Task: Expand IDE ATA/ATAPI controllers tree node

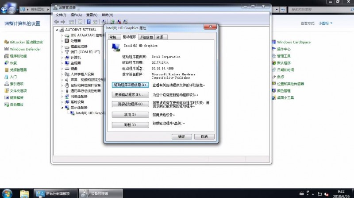Action: (x=62, y=35)
